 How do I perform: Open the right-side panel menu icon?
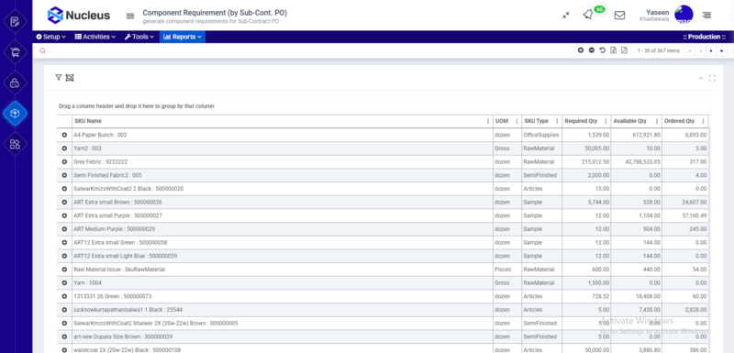(706, 15)
